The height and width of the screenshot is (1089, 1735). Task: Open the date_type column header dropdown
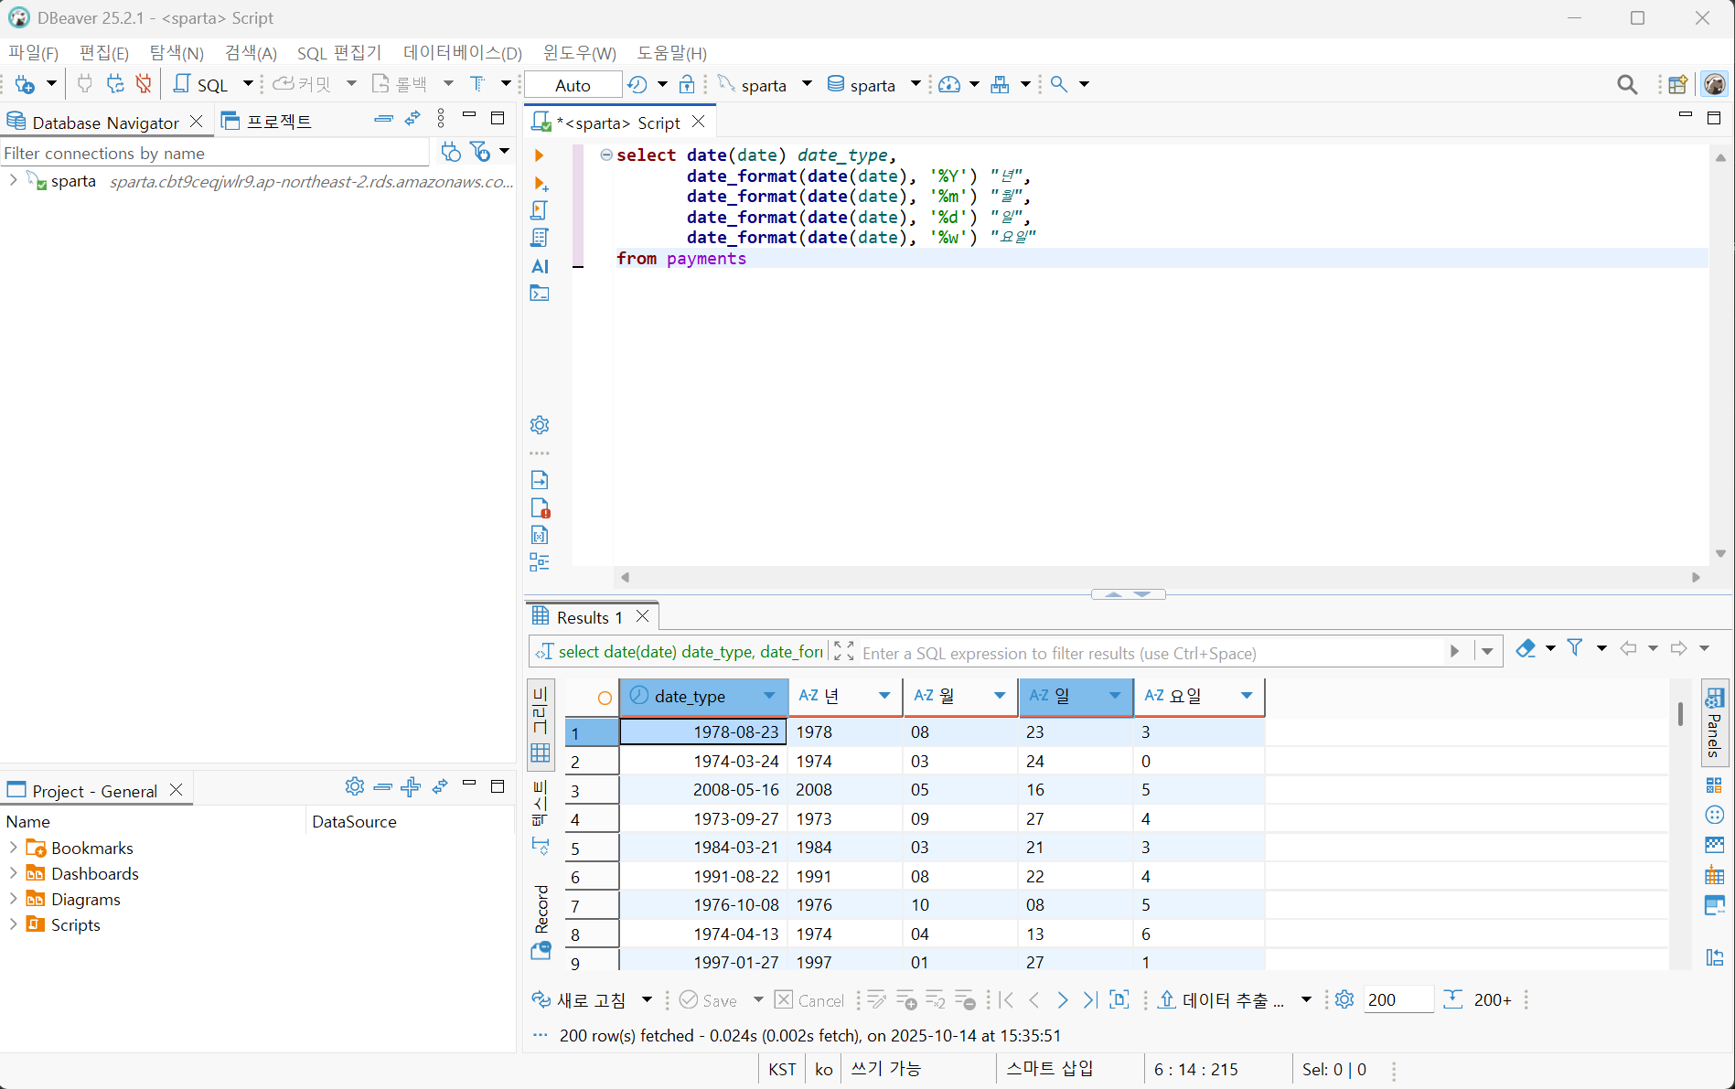coord(769,696)
